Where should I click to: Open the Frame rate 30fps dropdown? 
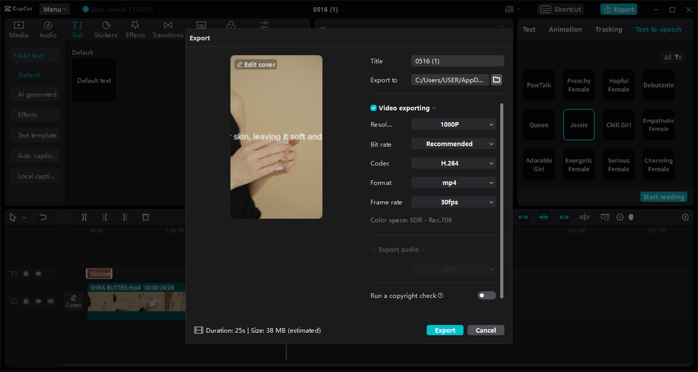(454, 202)
